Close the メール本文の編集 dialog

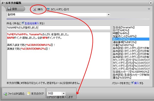tap(151, 3)
